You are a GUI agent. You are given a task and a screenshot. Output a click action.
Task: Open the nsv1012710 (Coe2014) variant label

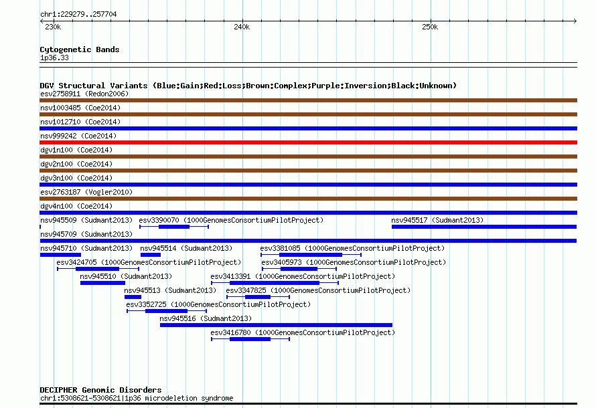click(x=80, y=122)
